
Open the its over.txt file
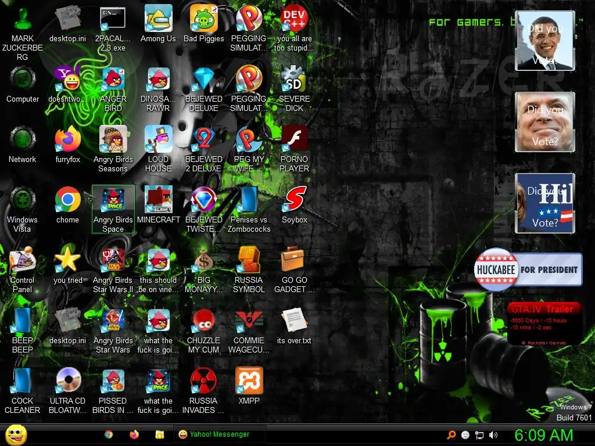pos(295,326)
